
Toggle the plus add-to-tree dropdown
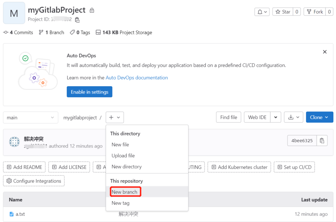pyautogui.click(x=115, y=117)
